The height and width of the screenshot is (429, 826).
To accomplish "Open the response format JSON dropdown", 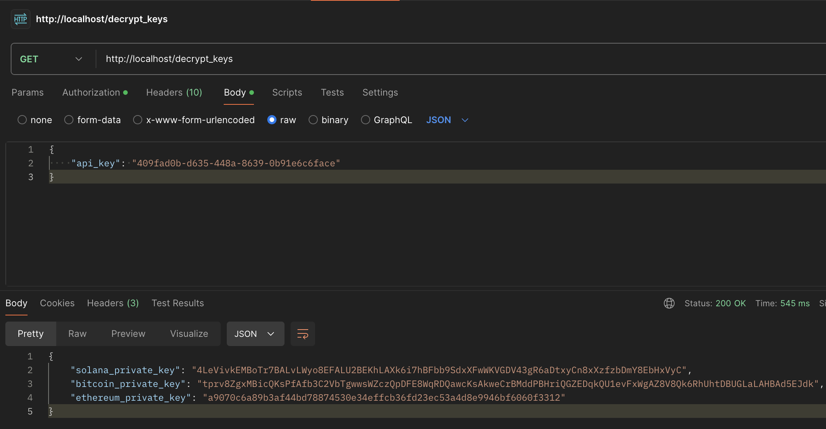I will coord(255,334).
